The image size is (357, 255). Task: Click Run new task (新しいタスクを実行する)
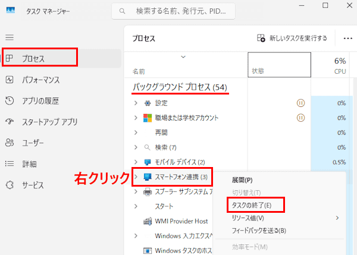292,38
